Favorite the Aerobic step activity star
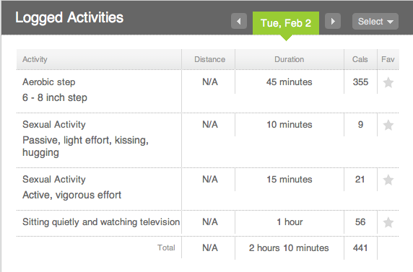The width and height of the screenshot is (413, 272). point(388,82)
